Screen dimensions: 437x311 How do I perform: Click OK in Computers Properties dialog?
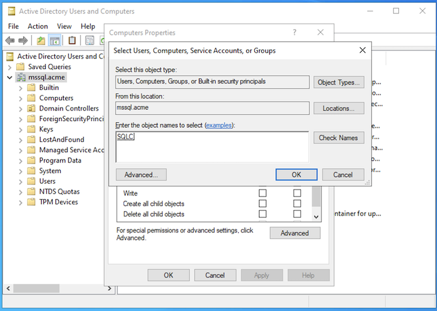click(168, 275)
